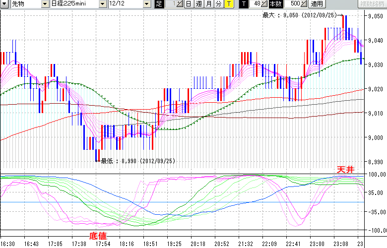Click the 最低 8,990 low price label

coord(137,161)
